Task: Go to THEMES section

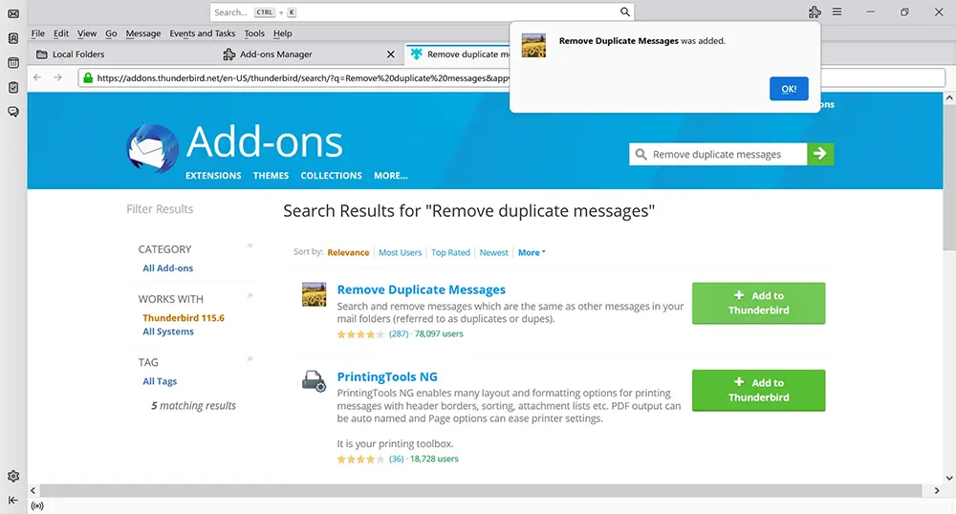Action: pyautogui.click(x=271, y=176)
